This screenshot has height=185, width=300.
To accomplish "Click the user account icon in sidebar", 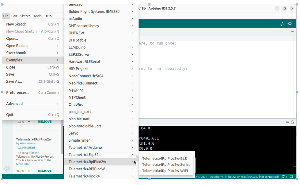I will point(7,168).
